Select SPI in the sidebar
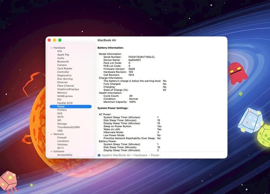270x194 pixels. 59,120
